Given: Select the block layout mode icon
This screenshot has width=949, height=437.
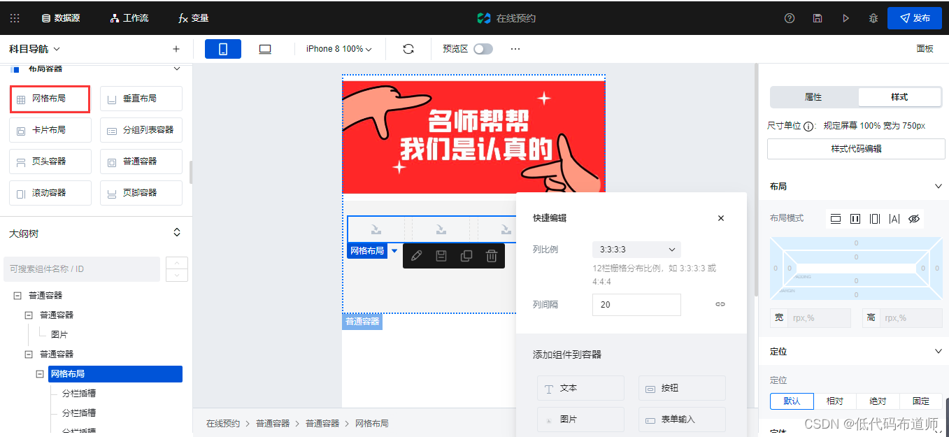Looking at the screenshot, I should pyautogui.click(x=836, y=219).
